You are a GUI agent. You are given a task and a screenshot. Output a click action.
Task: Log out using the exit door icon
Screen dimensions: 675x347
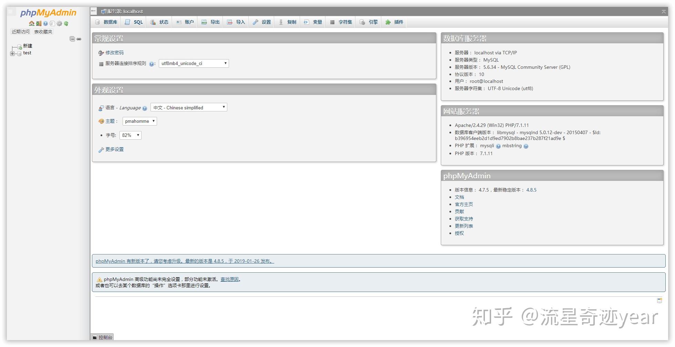(x=39, y=23)
